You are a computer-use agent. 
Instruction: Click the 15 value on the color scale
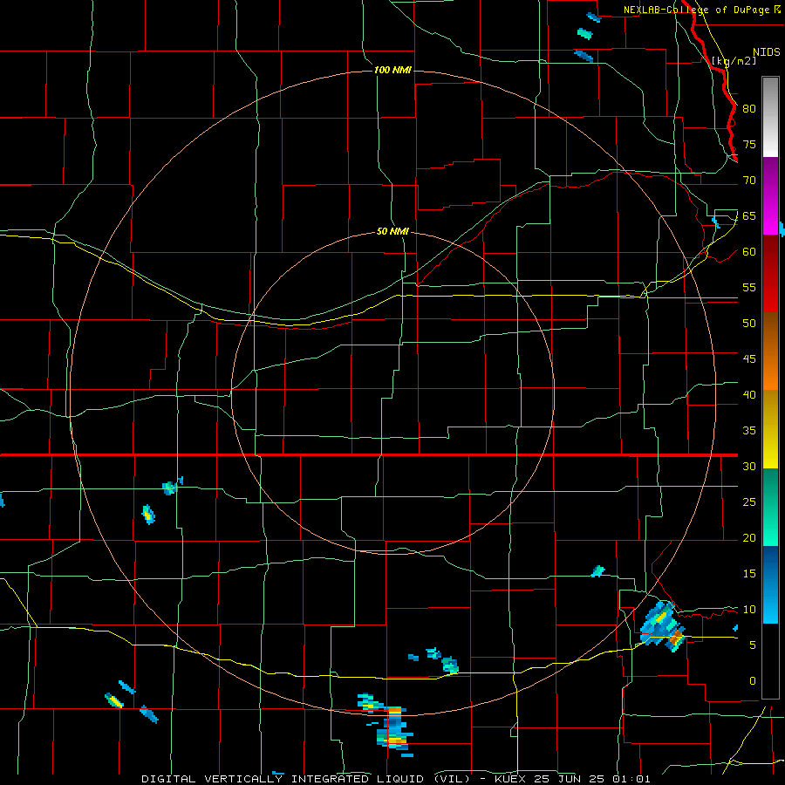coord(749,574)
